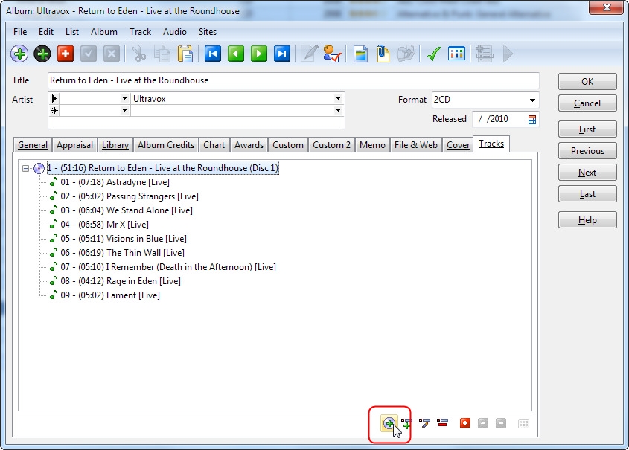Image resolution: width=629 pixels, height=450 pixels.
Task: Click the copy pages icon
Action: pyautogui.click(x=162, y=54)
